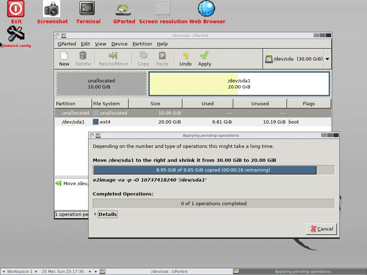
Task: Open the GParted desktop icon
Action: [x=123, y=10]
